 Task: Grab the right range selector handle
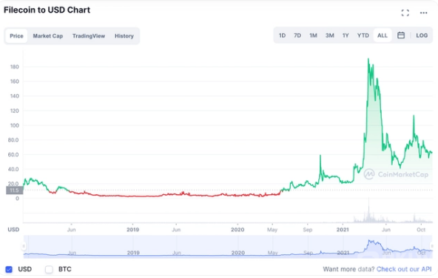pyautogui.click(x=432, y=246)
